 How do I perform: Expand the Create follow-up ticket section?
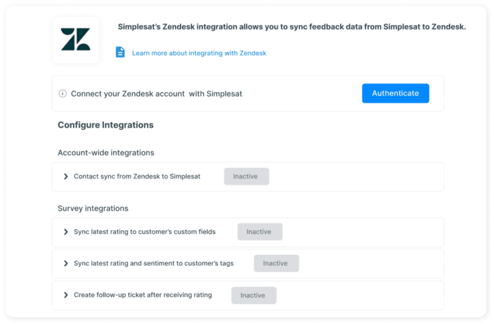point(66,295)
